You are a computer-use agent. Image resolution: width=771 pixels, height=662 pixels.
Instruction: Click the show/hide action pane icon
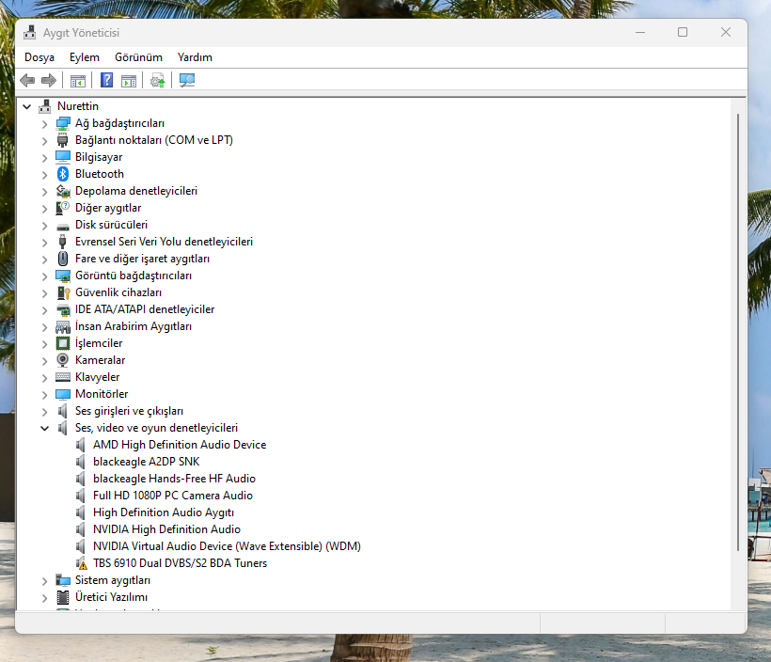[129, 81]
